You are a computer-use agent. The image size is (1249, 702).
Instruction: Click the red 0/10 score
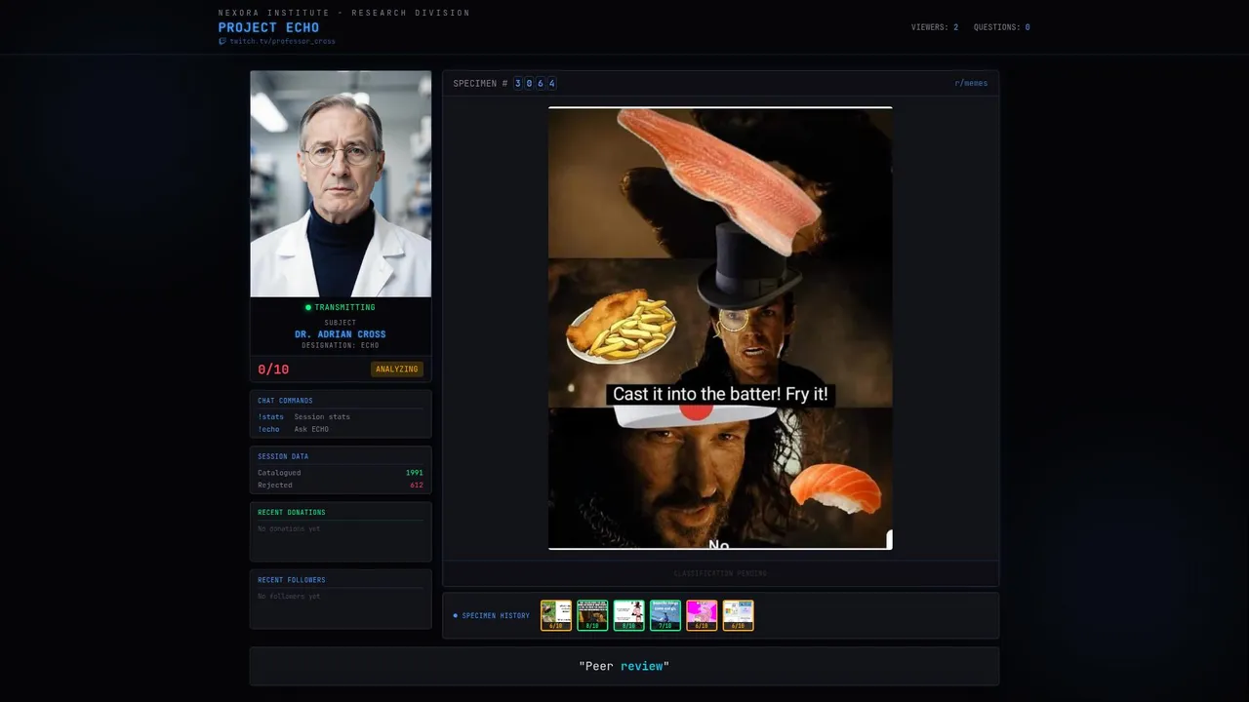pyautogui.click(x=273, y=370)
